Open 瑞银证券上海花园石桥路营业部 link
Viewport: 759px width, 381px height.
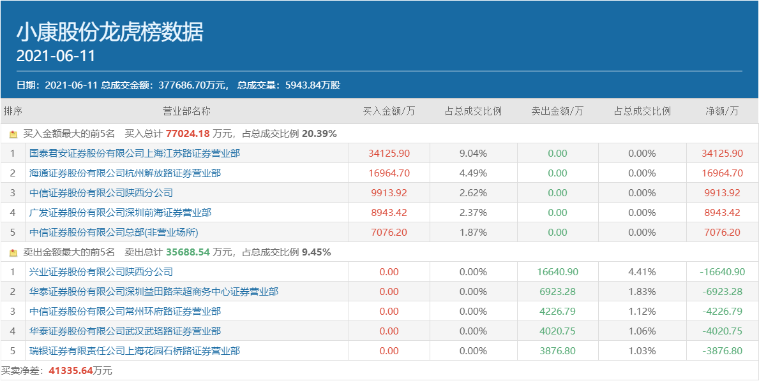[x=135, y=351]
